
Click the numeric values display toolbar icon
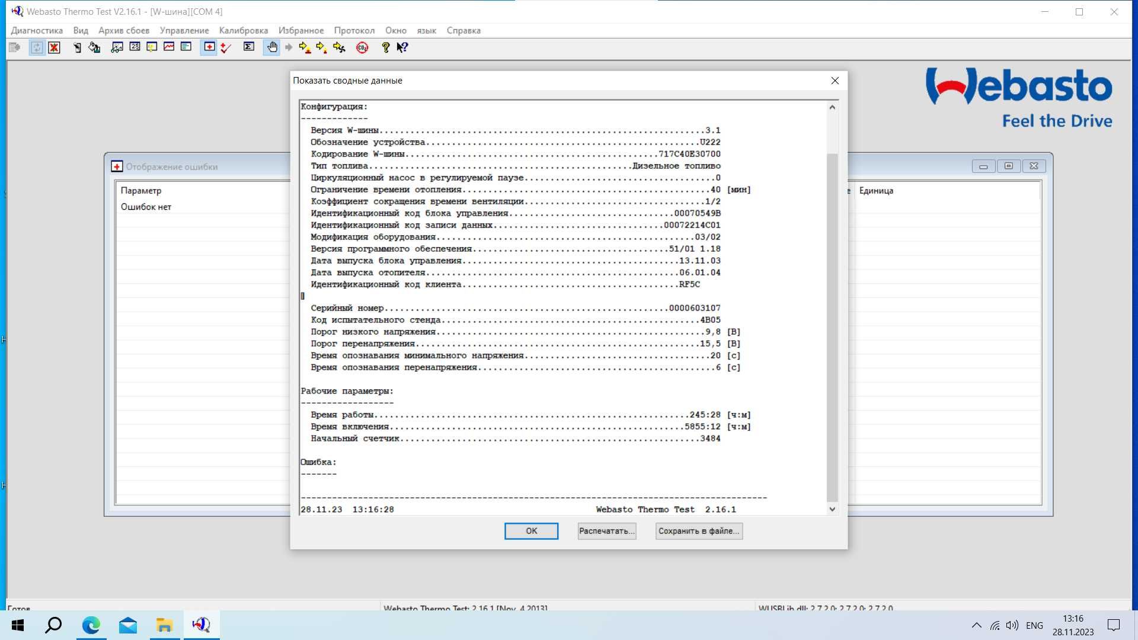pyautogui.click(x=135, y=47)
